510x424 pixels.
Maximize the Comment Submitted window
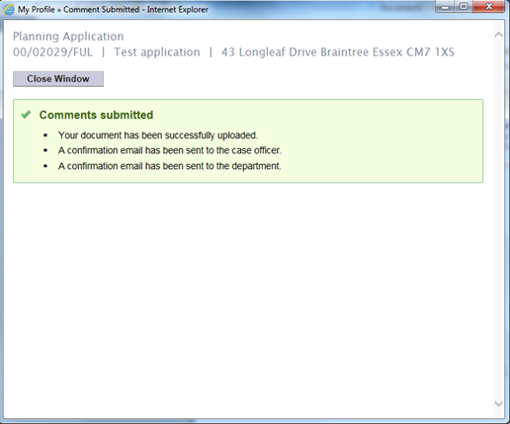464,7
